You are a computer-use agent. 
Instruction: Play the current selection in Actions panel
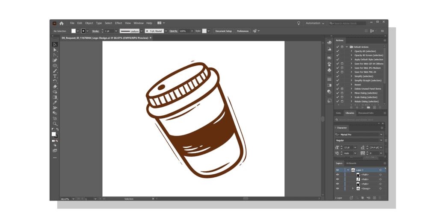tap(363, 107)
